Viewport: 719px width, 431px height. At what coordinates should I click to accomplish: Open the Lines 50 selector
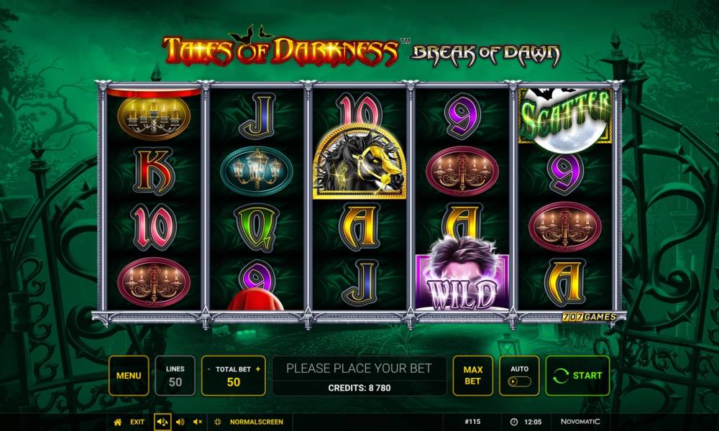click(175, 376)
